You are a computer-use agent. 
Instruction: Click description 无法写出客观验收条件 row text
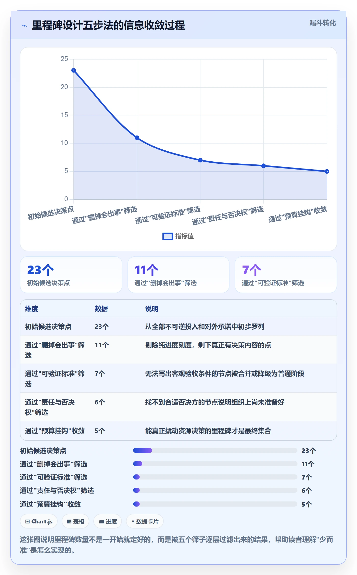click(x=225, y=374)
